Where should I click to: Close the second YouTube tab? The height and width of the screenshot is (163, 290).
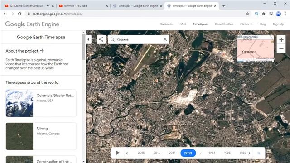pyautogui.click(x=107, y=6)
